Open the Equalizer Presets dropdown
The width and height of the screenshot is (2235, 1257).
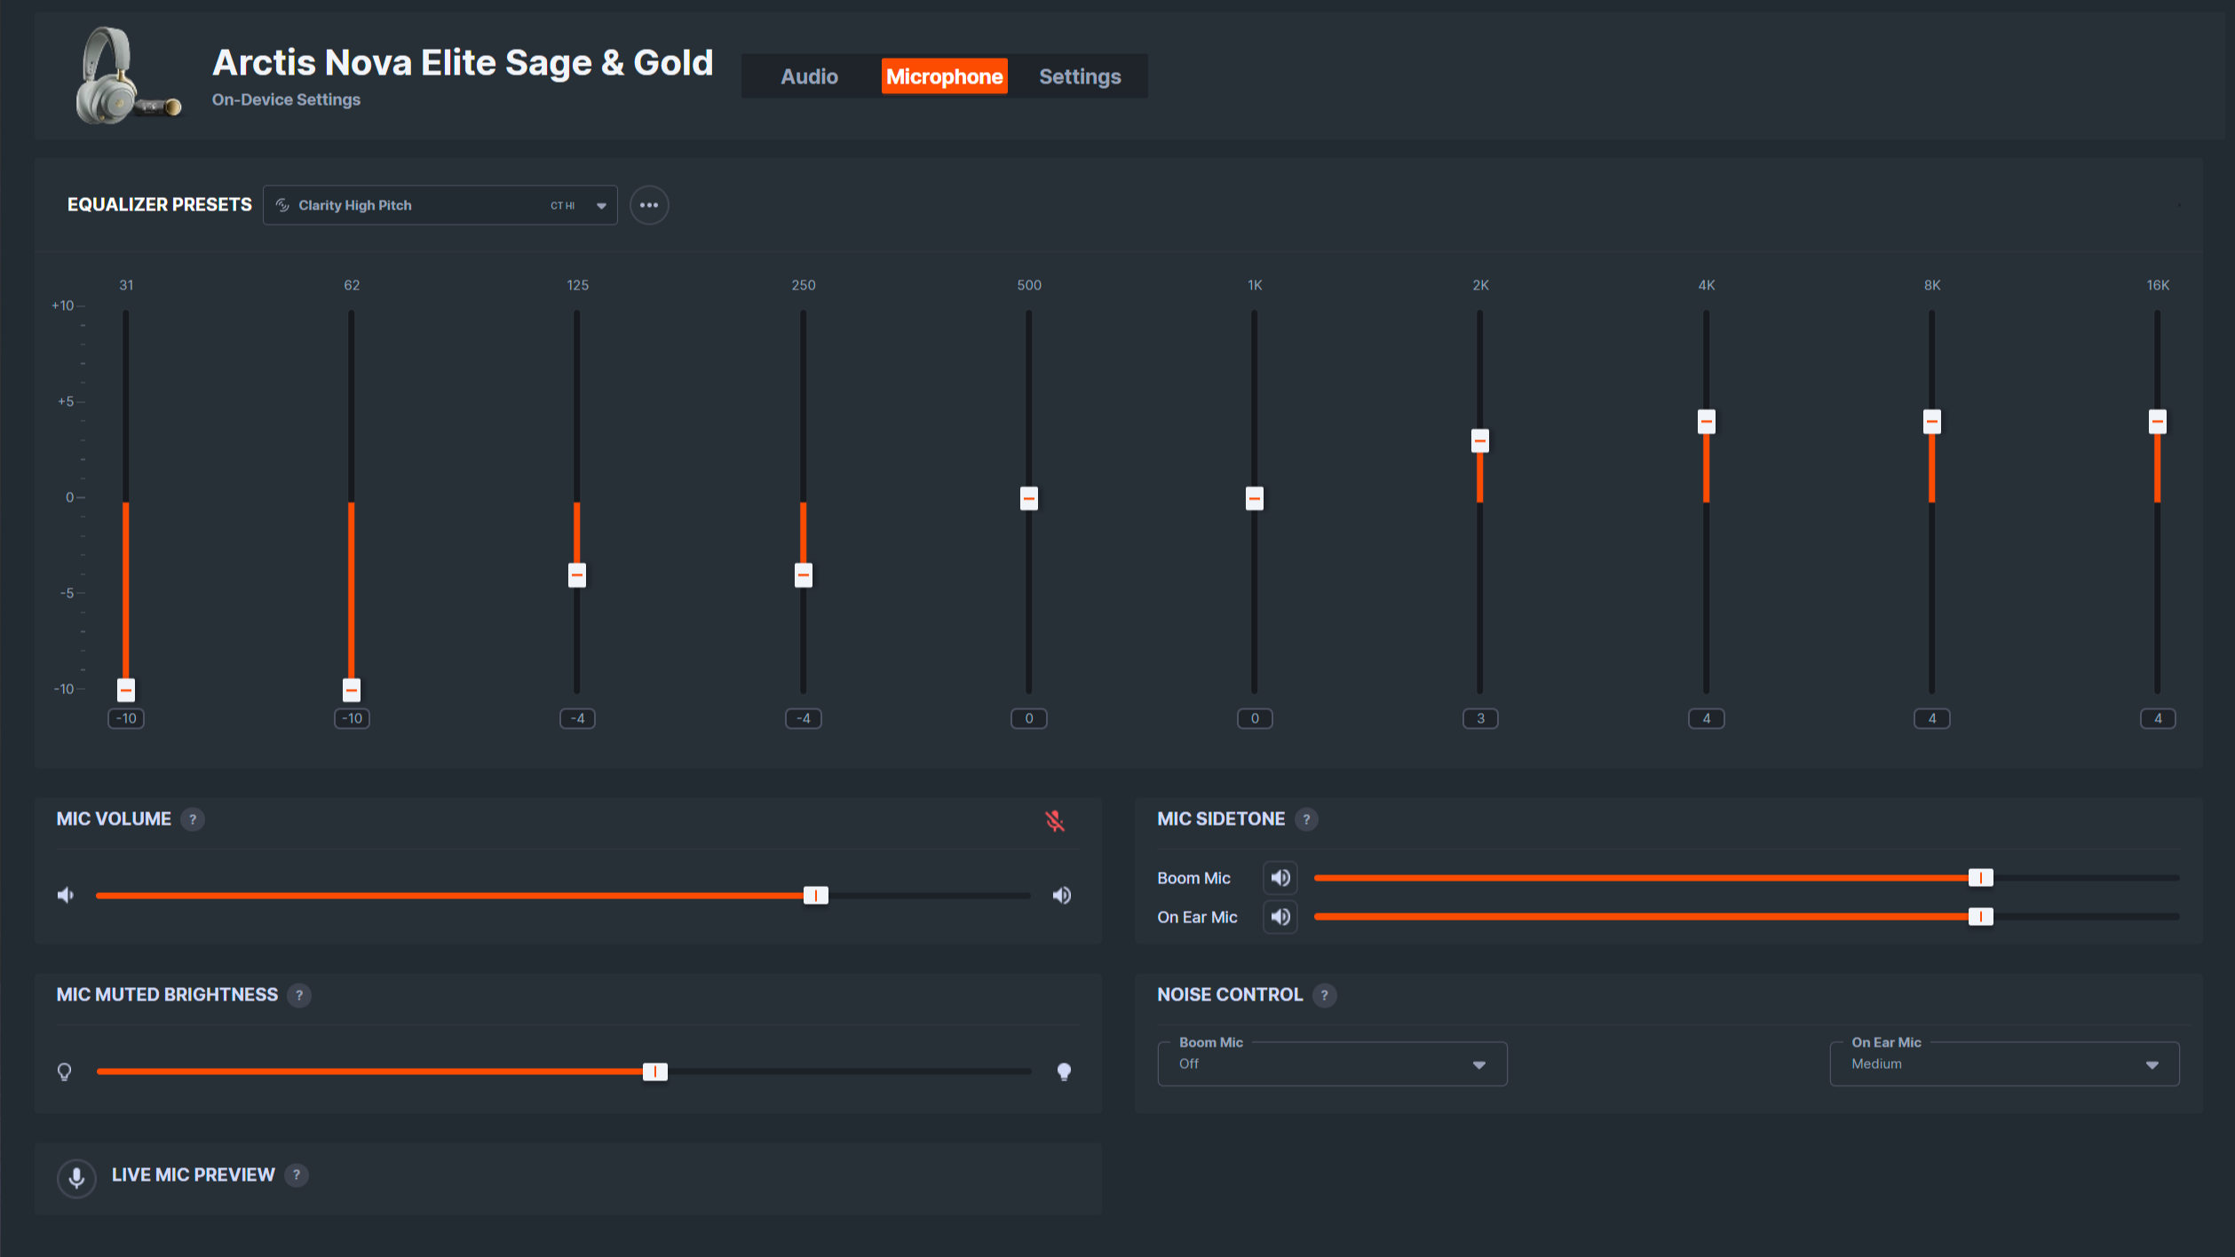point(440,205)
